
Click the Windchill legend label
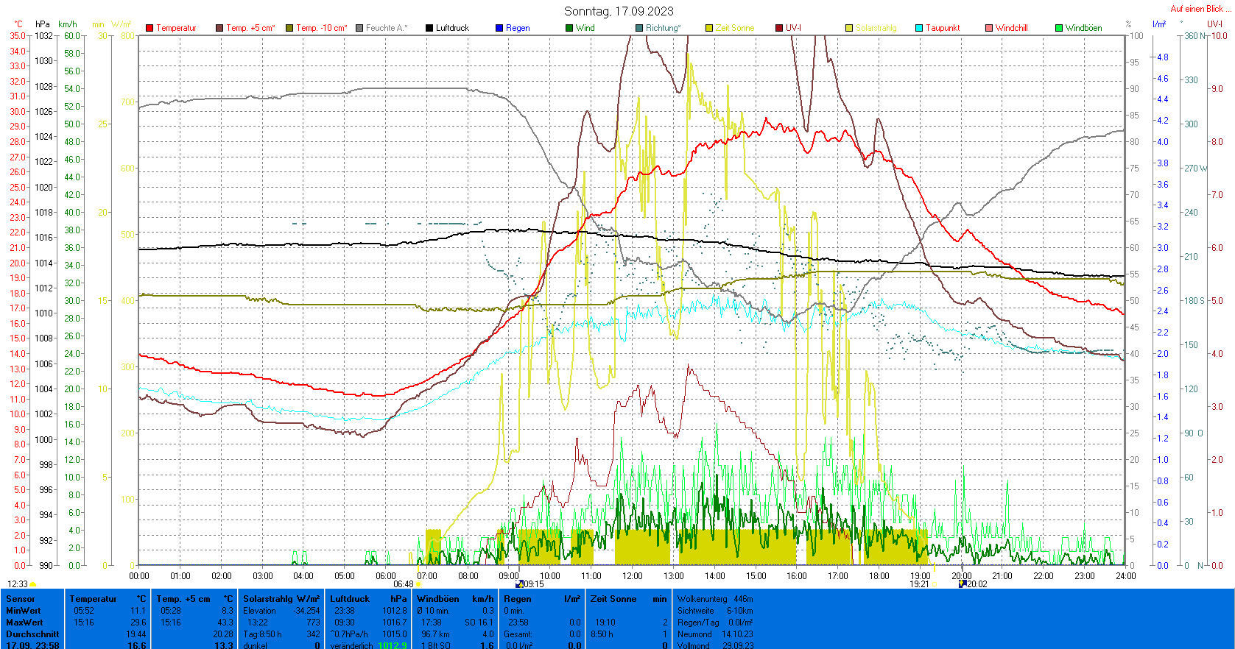(x=1012, y=28)
